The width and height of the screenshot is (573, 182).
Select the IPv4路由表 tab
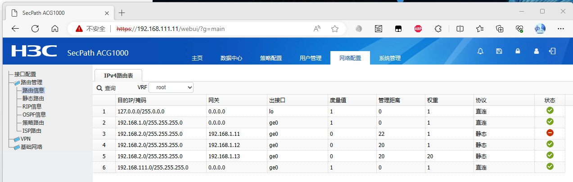(x=119, y=76)
